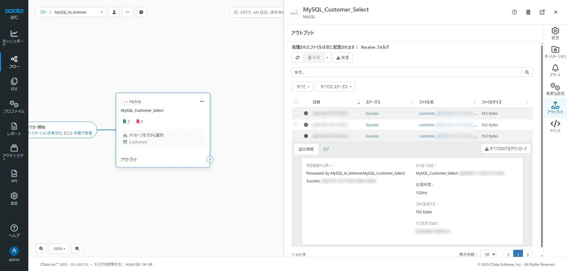Go to the Flow section in sidebar
567x271 pixels.
[x=14, y=62]
